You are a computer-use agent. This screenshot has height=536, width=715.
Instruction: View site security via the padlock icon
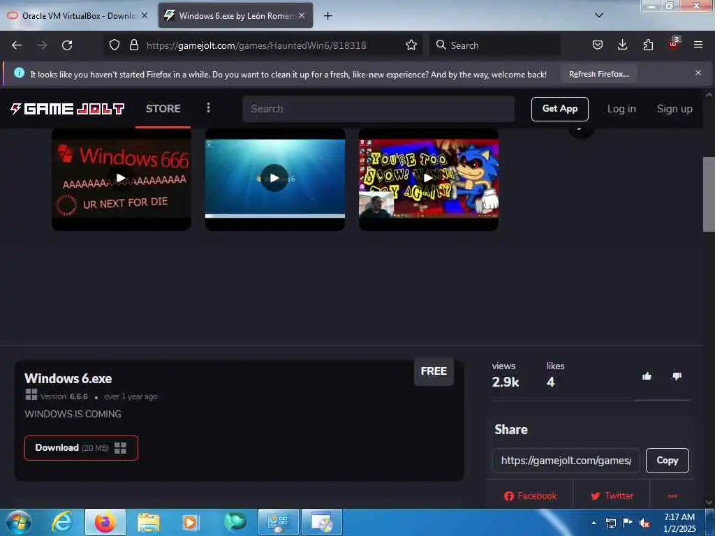click(x=133, y=45)
